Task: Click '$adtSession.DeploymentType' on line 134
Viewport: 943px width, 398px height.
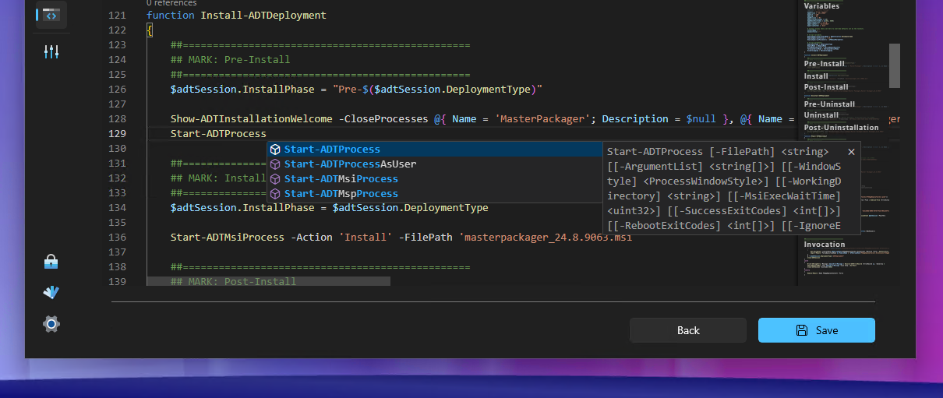Action: [410, 208]
